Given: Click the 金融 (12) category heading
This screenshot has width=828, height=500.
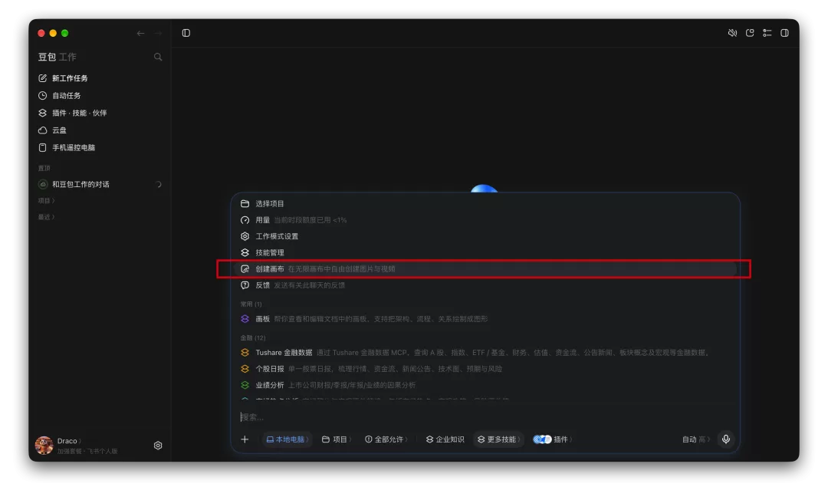Looking at the screenshot, I should tap(253, 338).
